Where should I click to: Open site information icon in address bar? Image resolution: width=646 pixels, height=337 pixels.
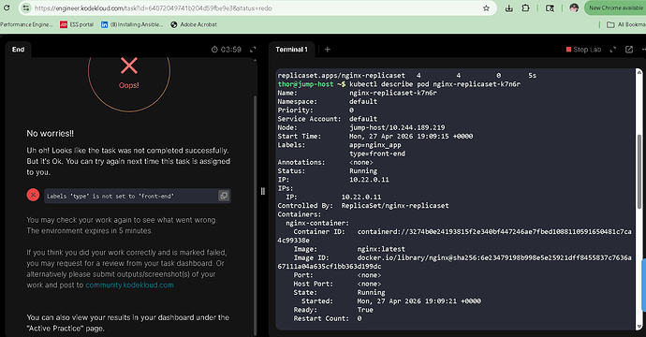point(25,8)
